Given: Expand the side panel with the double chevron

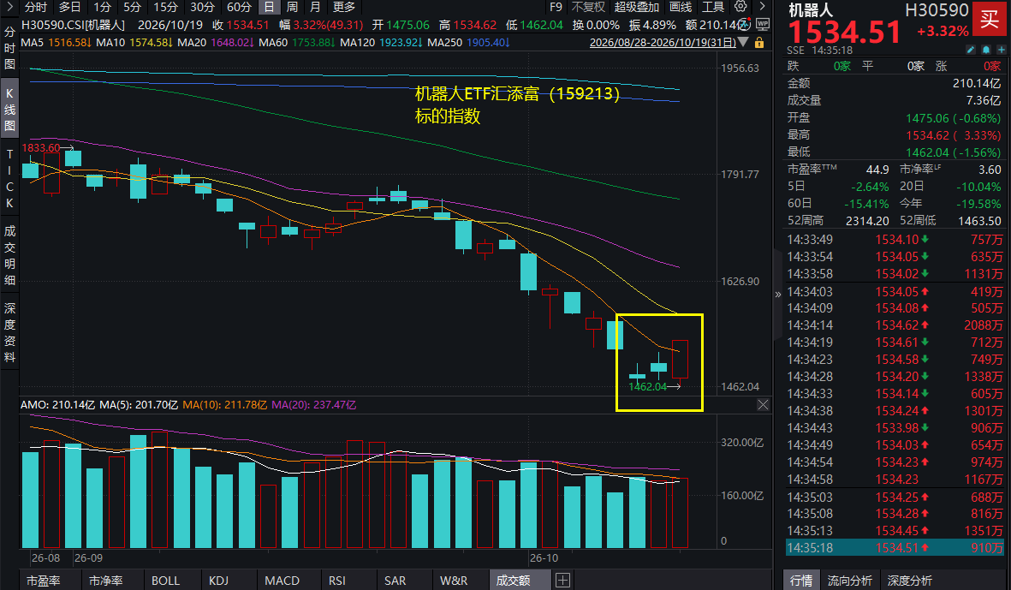Looking at the screenshot, I should tap(777, 295).
